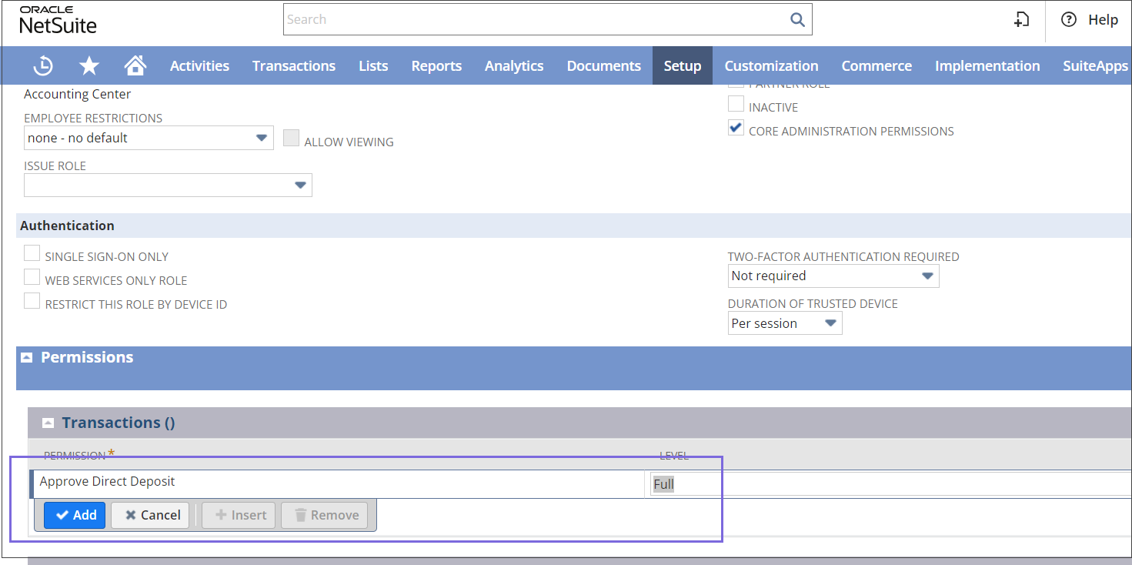Open shortcuts using the star icon
1132x565 pixels.
[x=88, y=65]
